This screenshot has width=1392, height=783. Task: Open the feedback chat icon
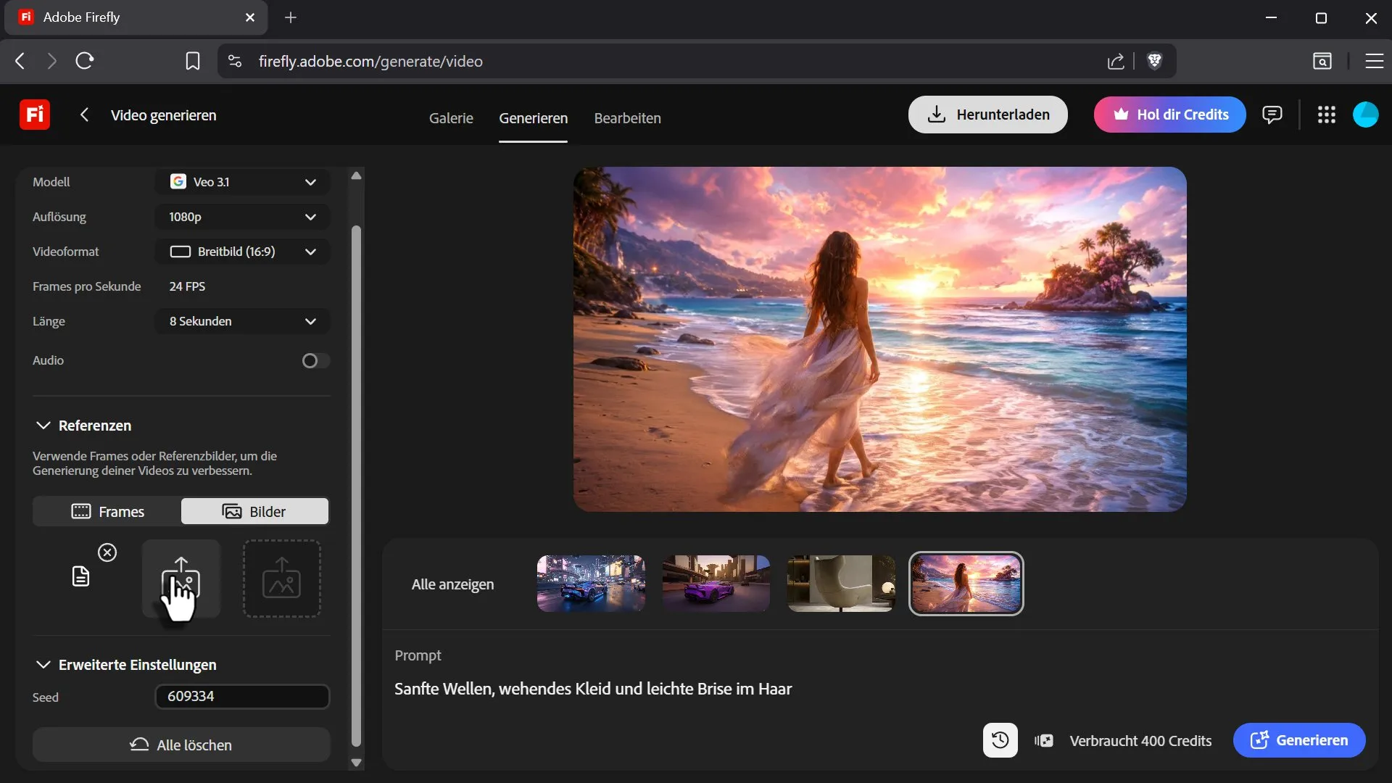tap(1272, 115)
